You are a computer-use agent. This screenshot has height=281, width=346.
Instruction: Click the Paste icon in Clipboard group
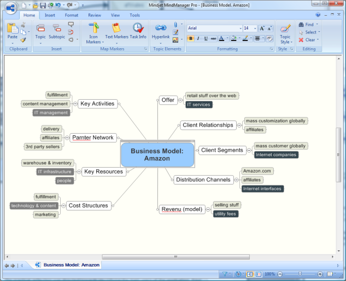pyautogui.click(x=12, y=29)
